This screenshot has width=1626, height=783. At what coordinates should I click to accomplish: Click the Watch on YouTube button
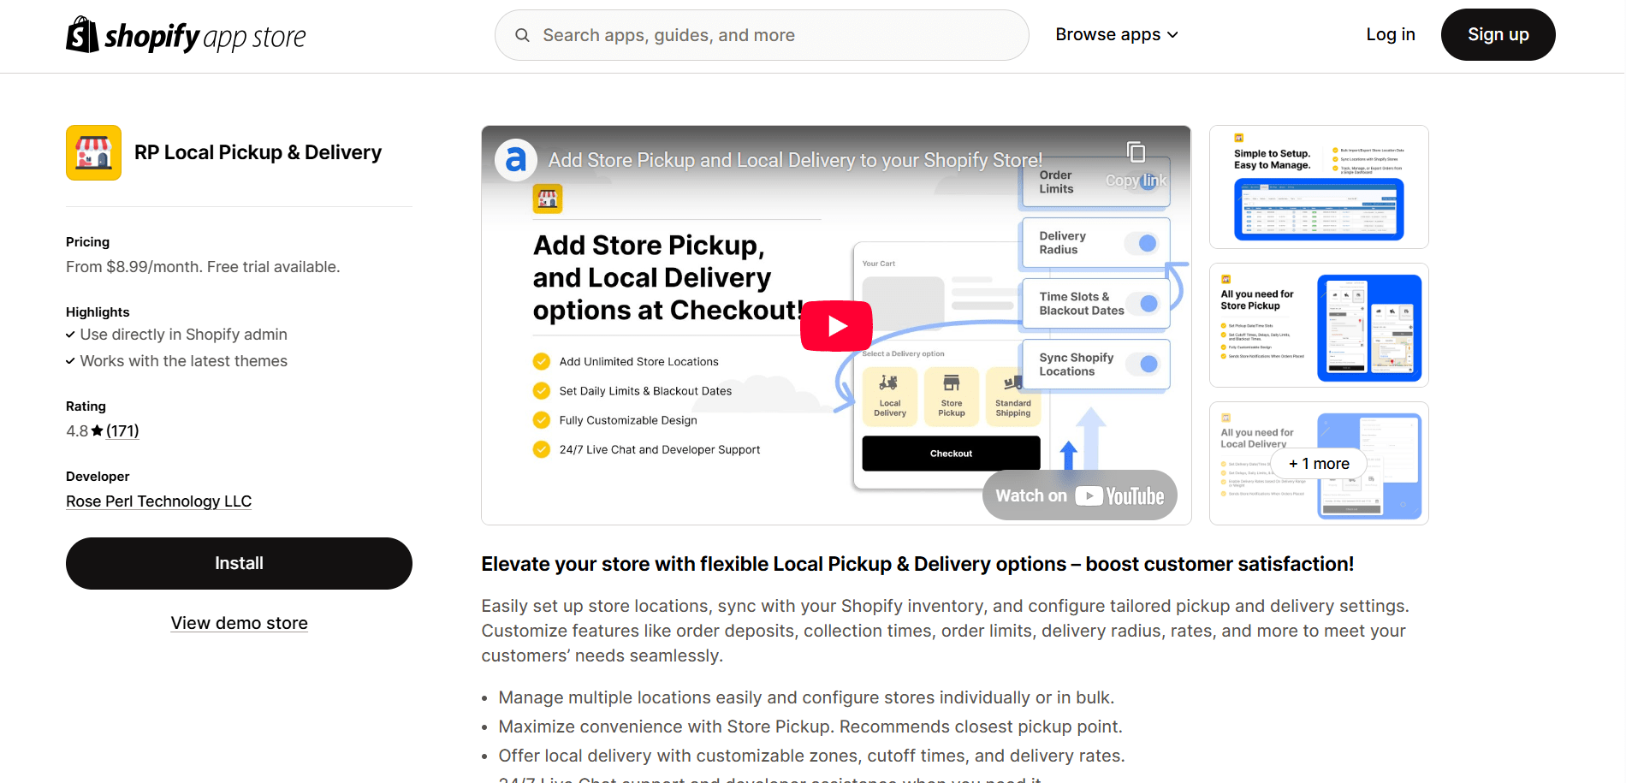pos(1080,495)
